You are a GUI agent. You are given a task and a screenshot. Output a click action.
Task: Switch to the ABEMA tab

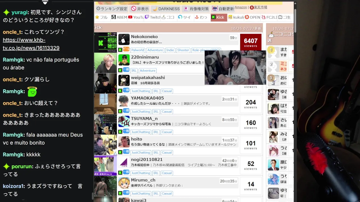pyautogui.click(x=119, y=17)
